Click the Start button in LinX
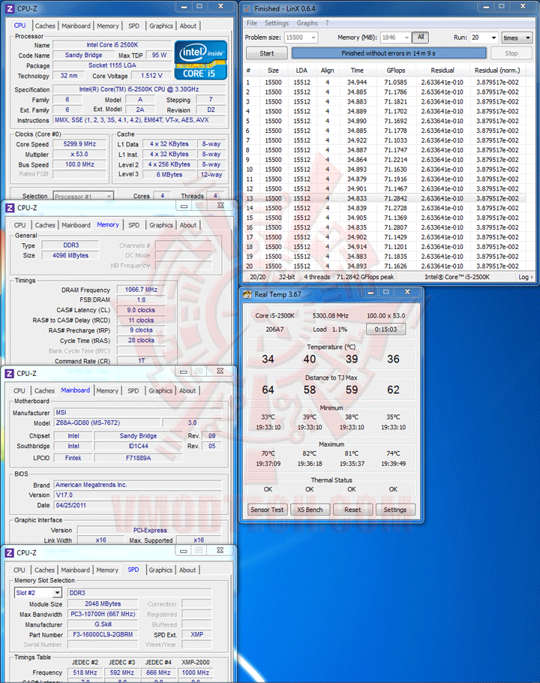 [x=267, y=53]
